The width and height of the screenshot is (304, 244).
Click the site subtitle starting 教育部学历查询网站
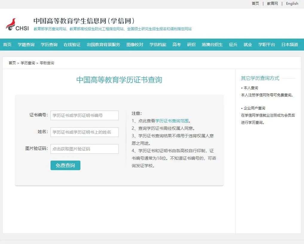(113, 29)
